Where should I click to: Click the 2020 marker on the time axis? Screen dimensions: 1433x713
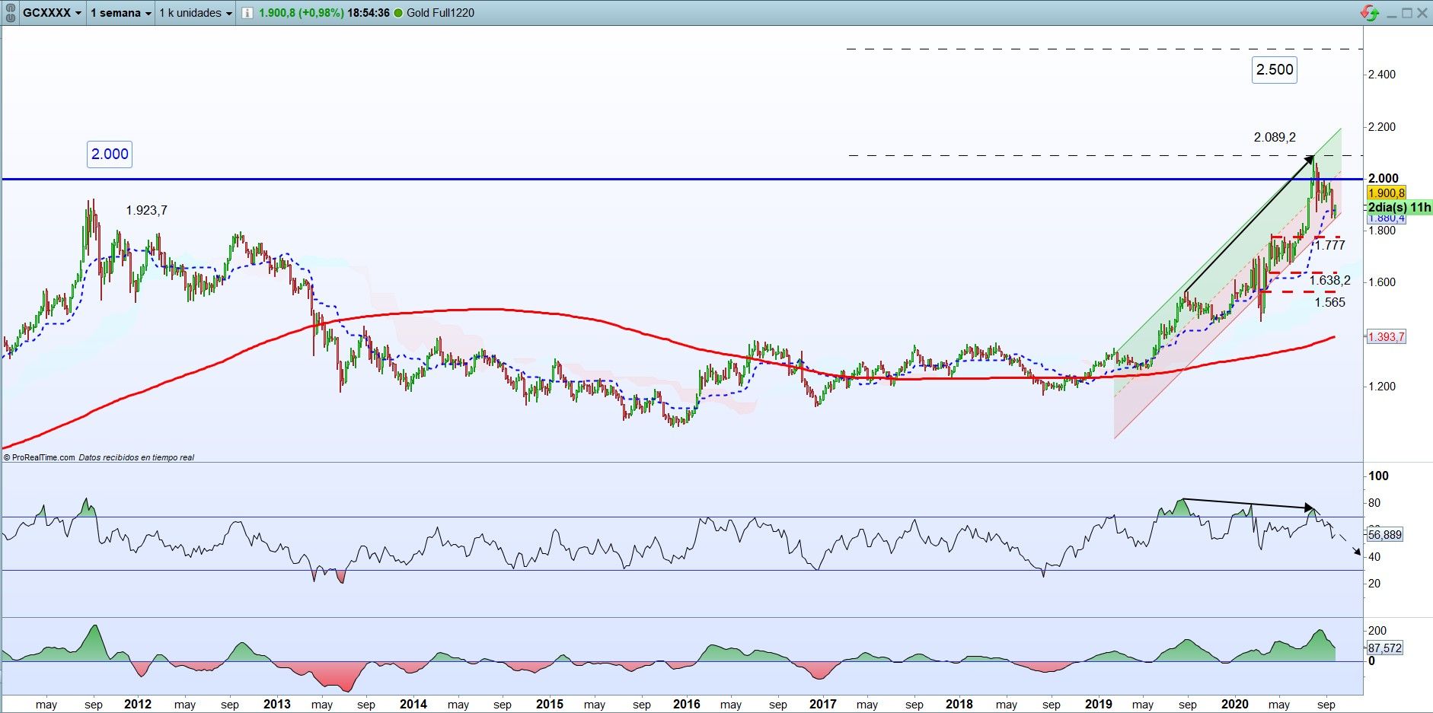click(1234, 705)
